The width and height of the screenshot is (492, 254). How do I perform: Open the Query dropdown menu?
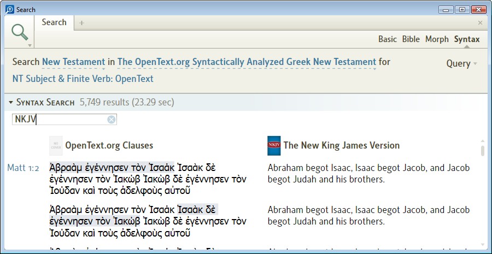pos(461,64)
